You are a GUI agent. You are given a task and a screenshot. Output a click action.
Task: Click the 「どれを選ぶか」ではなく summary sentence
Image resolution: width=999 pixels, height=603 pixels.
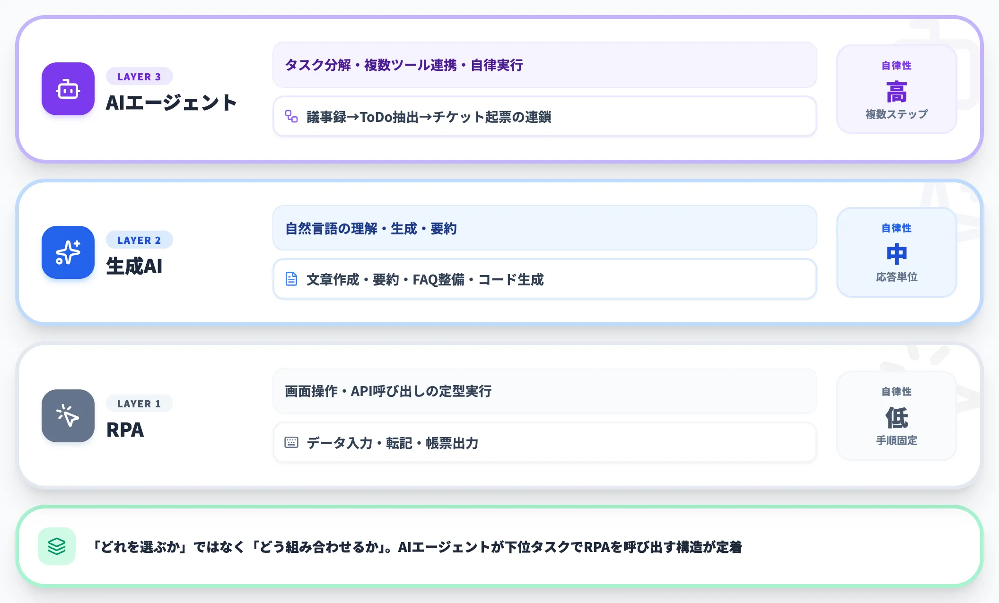pyautogui.click(x=417, y=547)
